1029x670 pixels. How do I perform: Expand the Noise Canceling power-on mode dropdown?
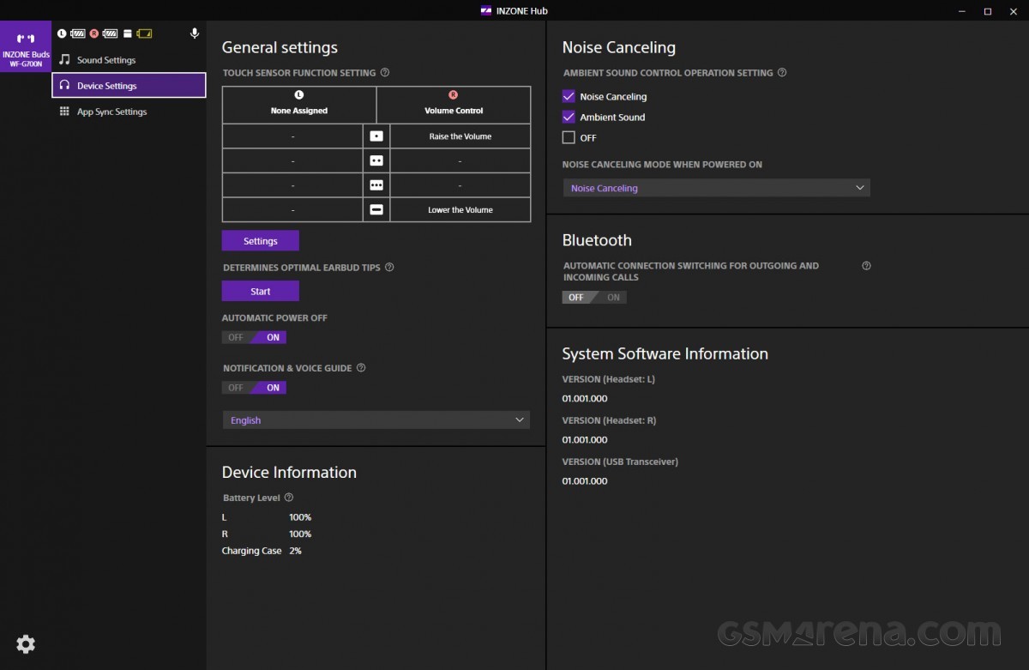[x=716, y=188]
